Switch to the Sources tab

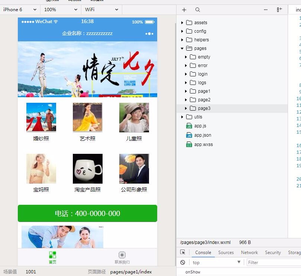point(226,252)
